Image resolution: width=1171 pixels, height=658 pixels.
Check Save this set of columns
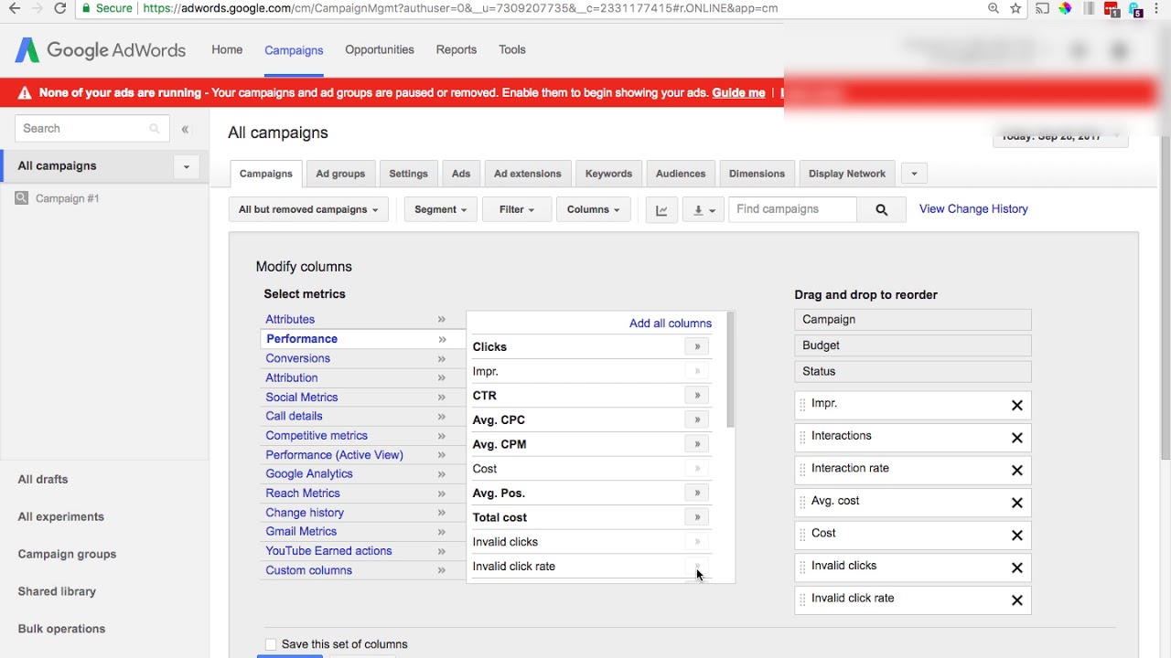coord(271,644)
